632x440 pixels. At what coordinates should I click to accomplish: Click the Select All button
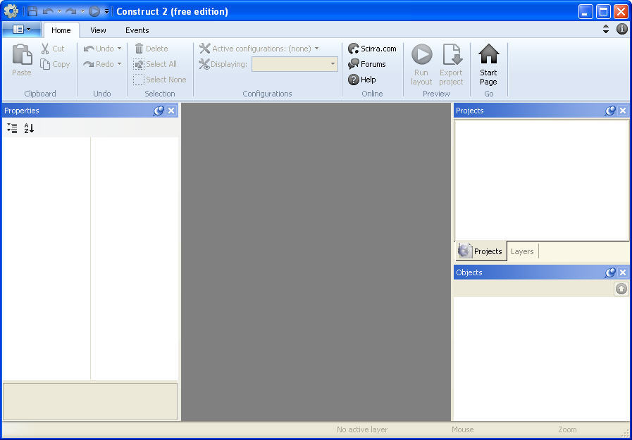[155, 64]
